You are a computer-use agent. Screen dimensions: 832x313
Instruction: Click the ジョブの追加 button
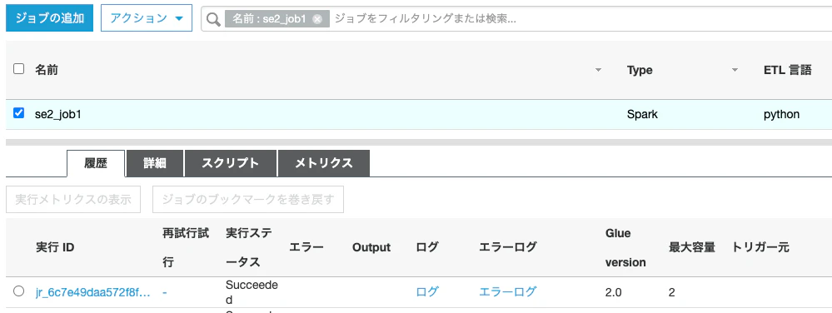[50, 18]
